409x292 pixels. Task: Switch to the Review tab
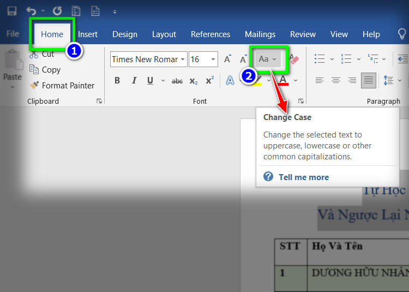click(303, 34)
